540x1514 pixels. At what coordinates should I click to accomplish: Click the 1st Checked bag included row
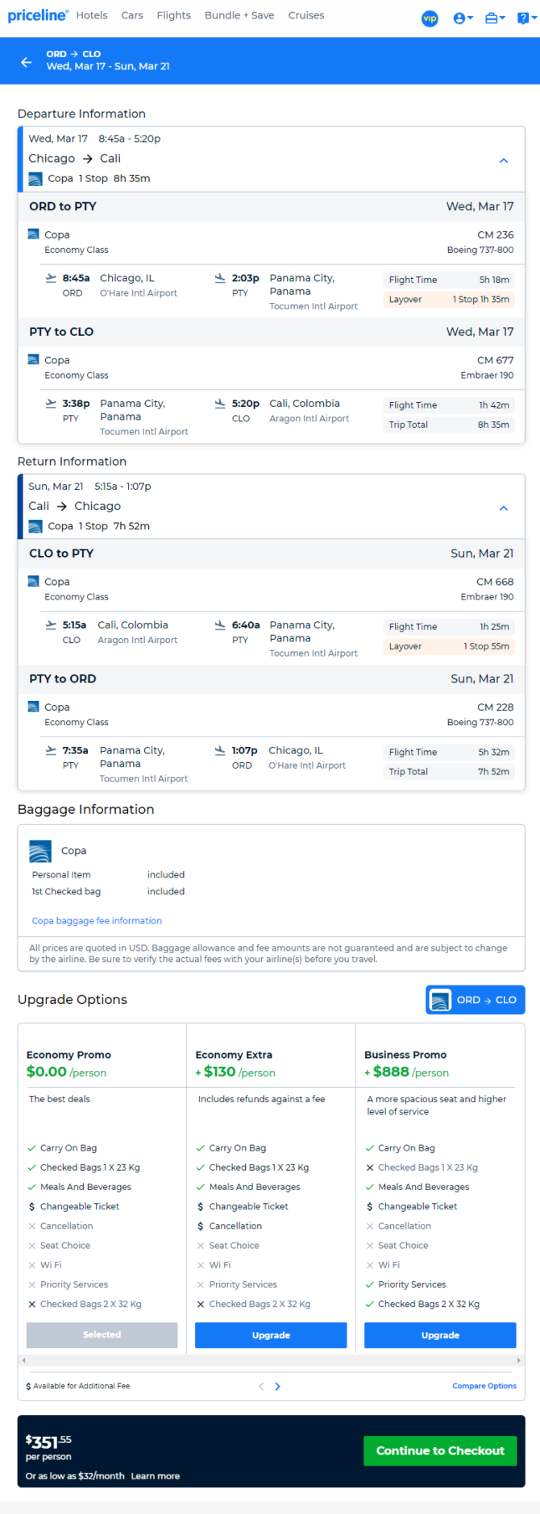[x=108, y=891]
